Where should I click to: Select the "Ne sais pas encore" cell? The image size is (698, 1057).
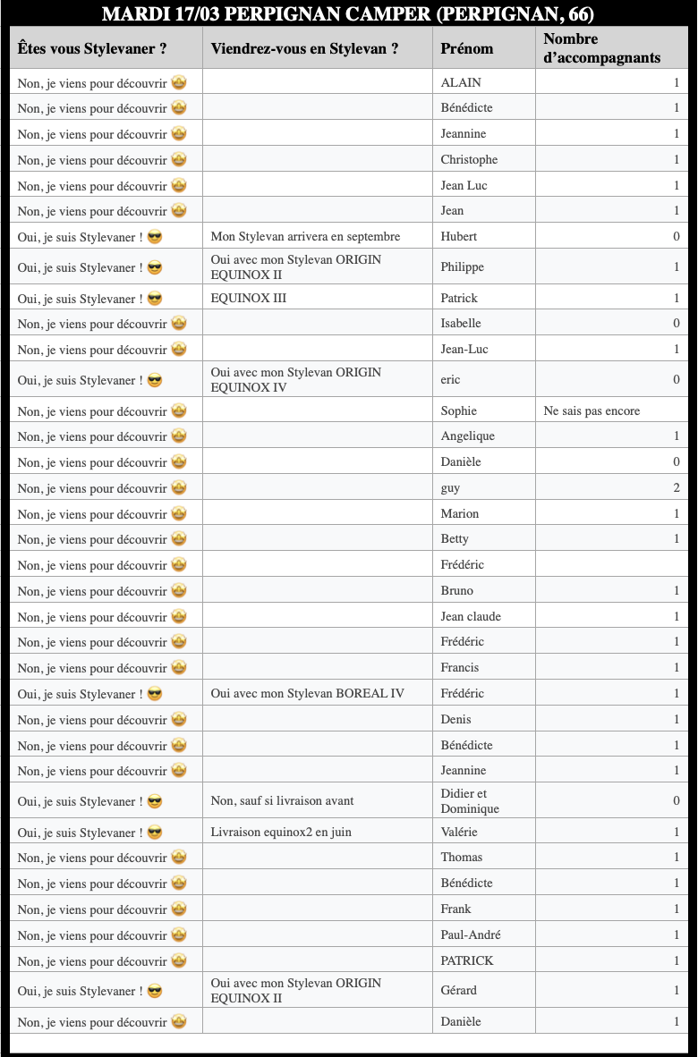[x=592, y=411]
